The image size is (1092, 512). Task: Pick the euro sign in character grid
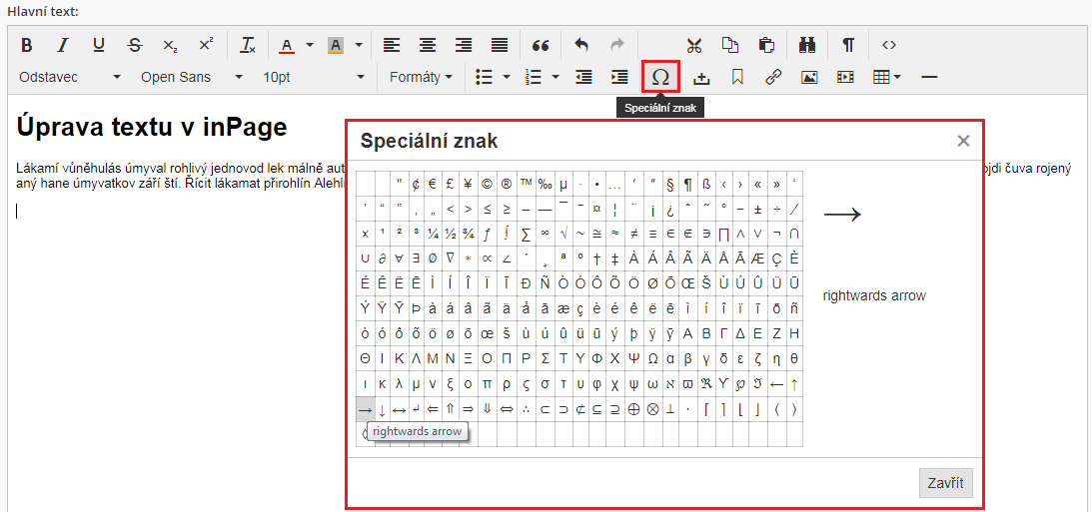click(x=434, y=183)
